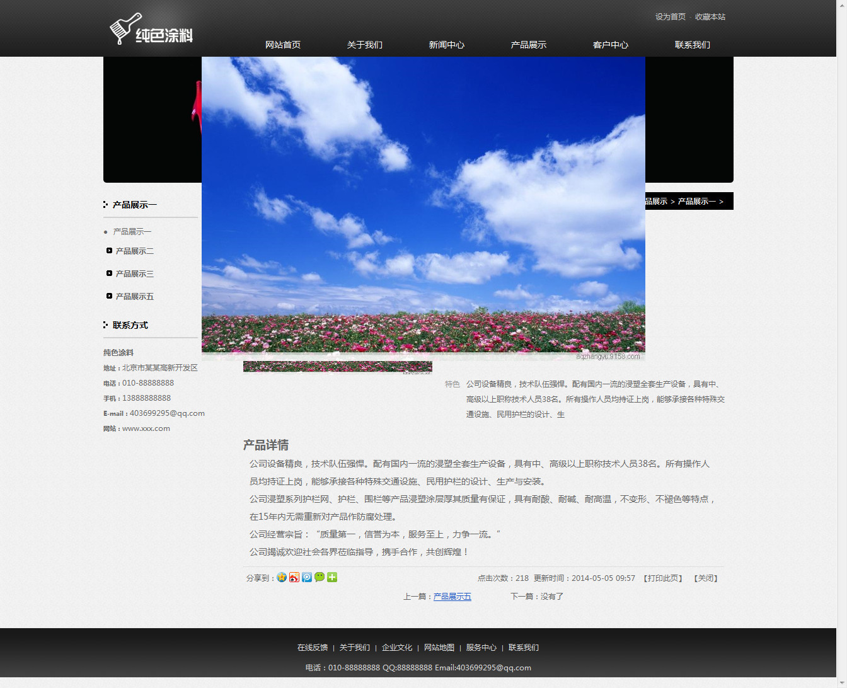Click 设为首页 link at top
This screenshot has height=688, width=847.
[x=671, y=17]
